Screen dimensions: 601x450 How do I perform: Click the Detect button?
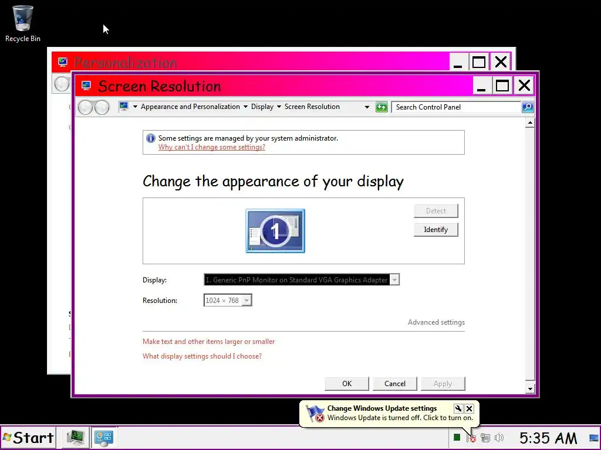[436, 211]
